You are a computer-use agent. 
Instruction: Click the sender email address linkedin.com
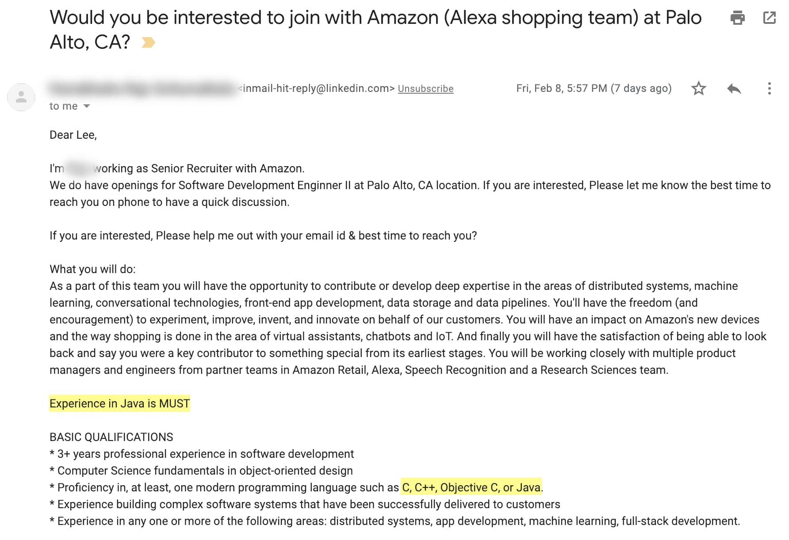[315, 88]
